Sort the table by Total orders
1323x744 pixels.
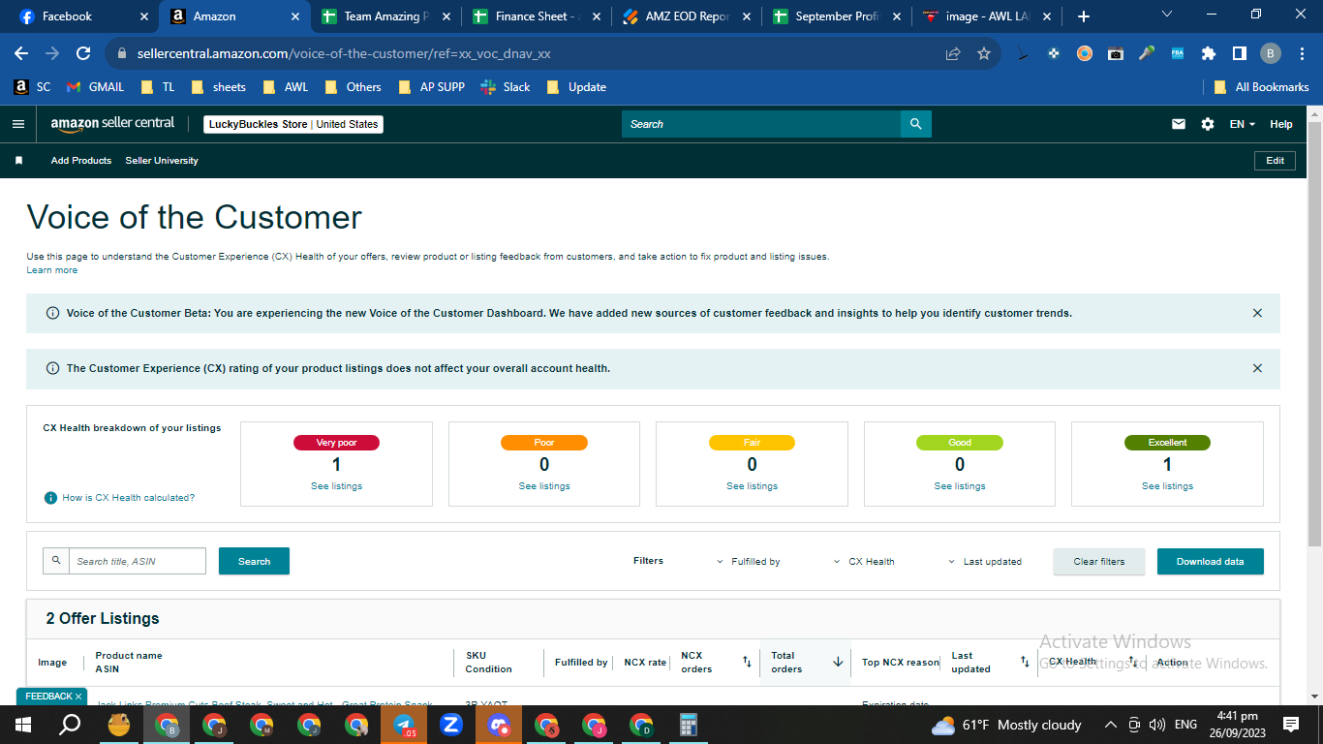[x=838, y=662]
